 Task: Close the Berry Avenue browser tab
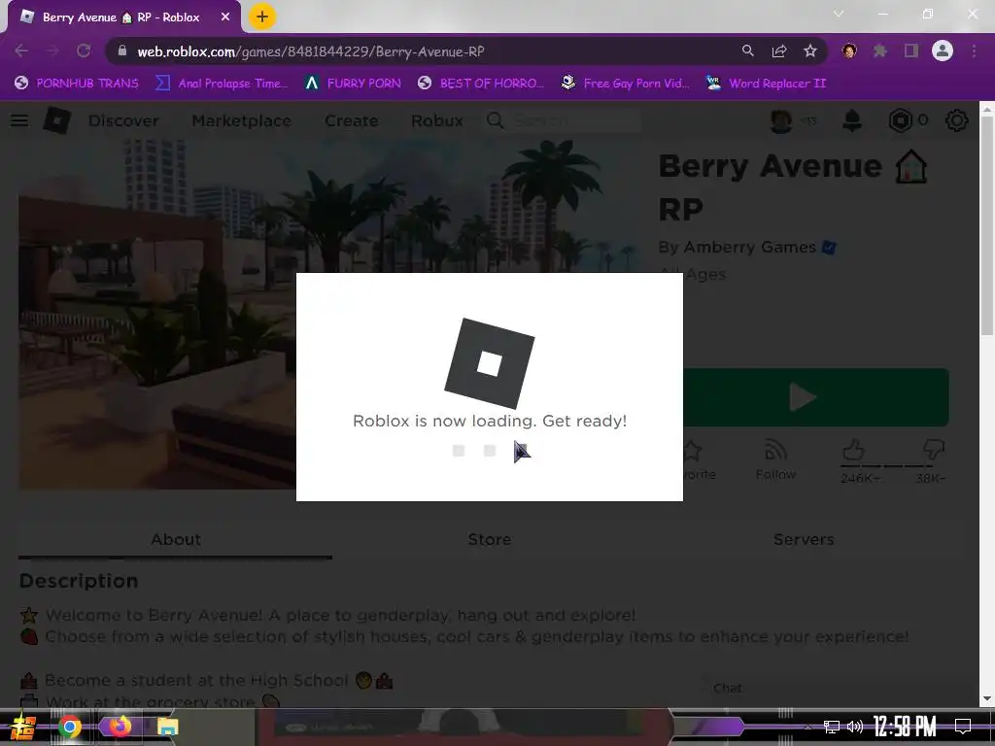tap(225, 17)
